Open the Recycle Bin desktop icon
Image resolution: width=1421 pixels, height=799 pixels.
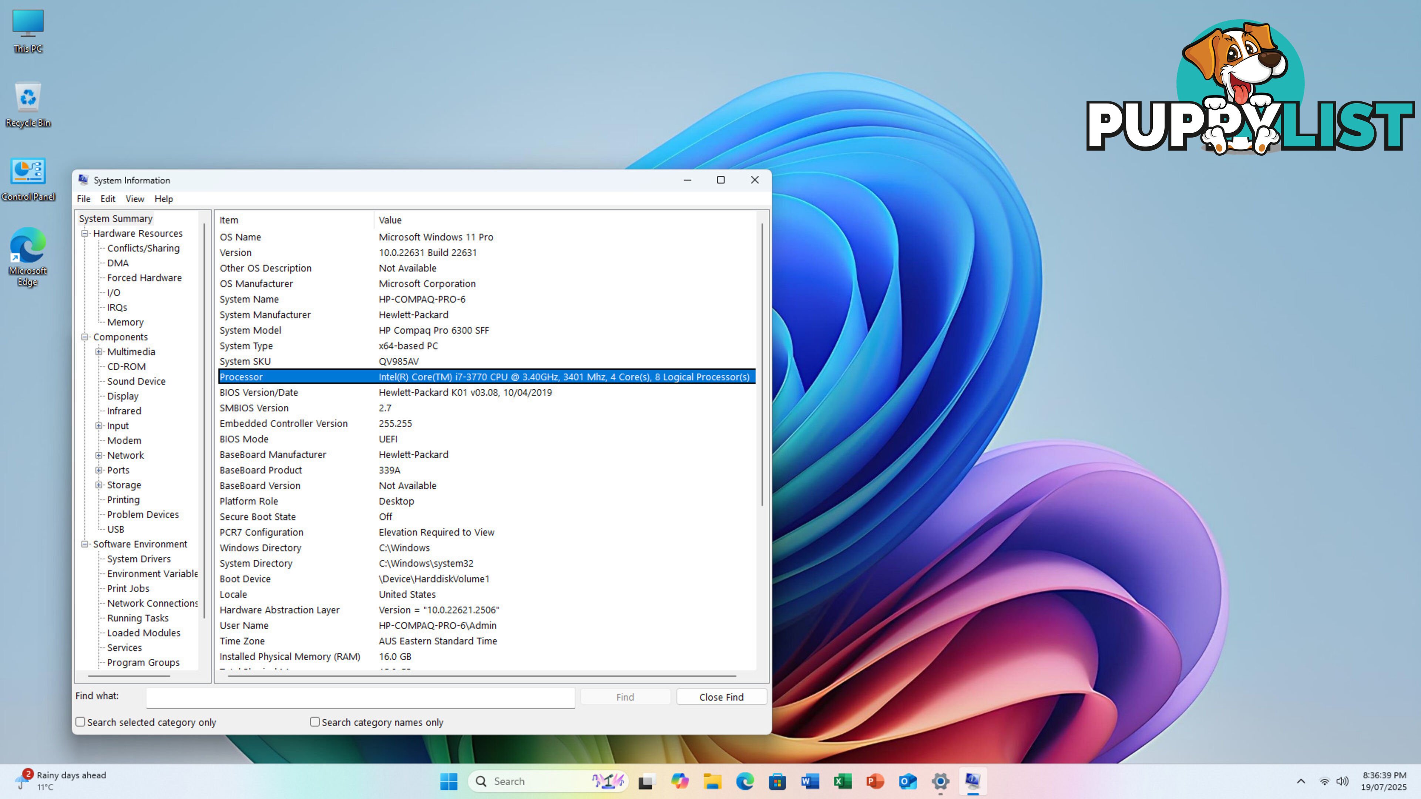click(28, 105)
